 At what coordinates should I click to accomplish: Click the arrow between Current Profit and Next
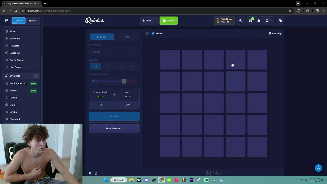pyautogui.click(x=114, y=95)
